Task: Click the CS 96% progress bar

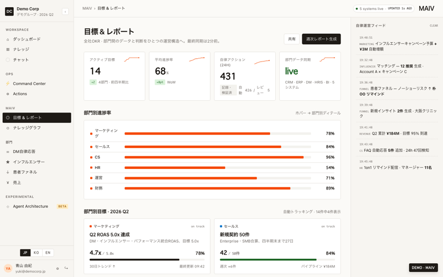Action: click(x=218, y=157)
